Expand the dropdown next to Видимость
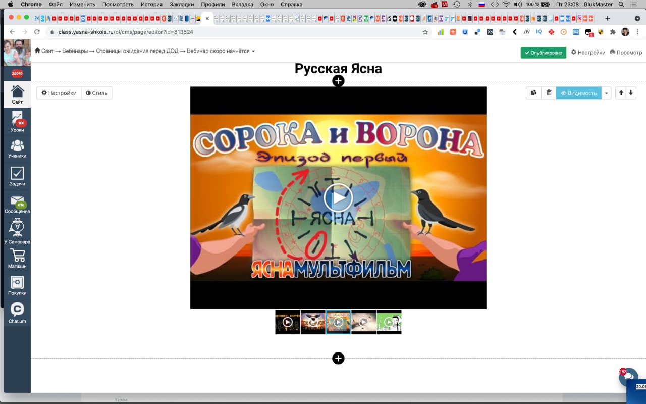The image size is (646, 404). (x=607, y=93)
